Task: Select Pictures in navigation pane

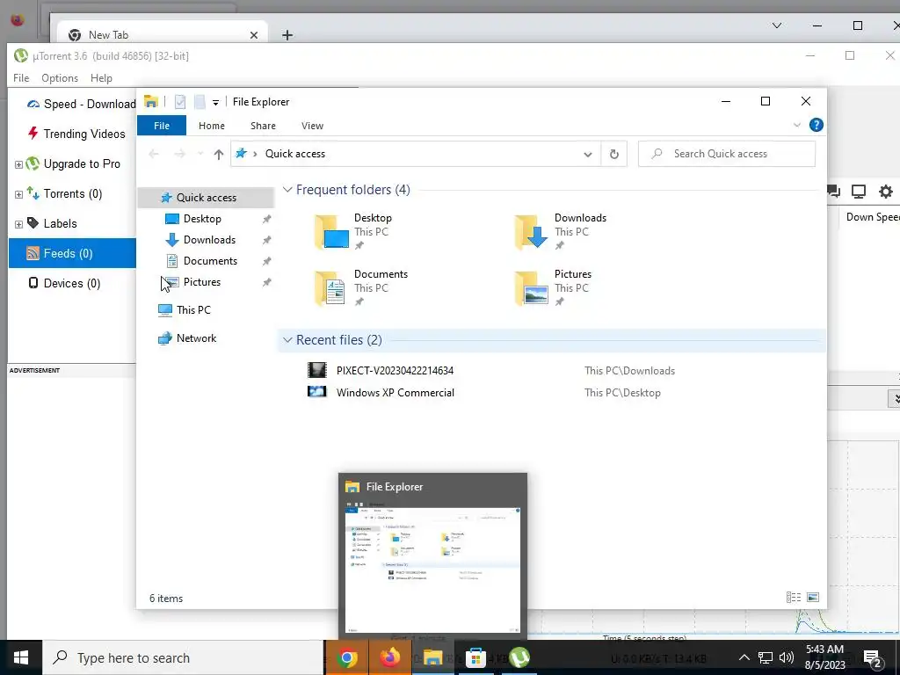Action: 202,282
